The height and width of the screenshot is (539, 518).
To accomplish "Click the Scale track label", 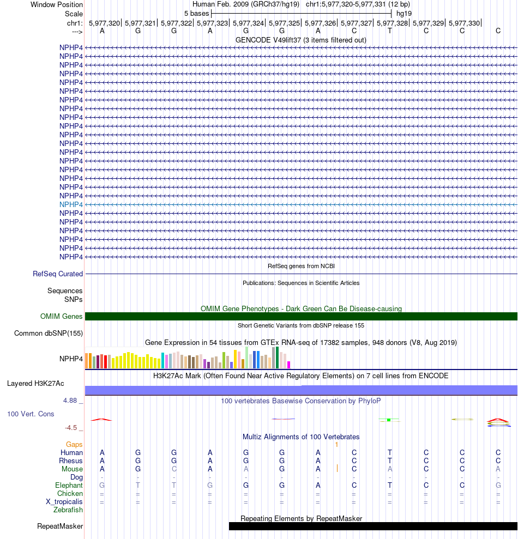I will pos(74,14).
